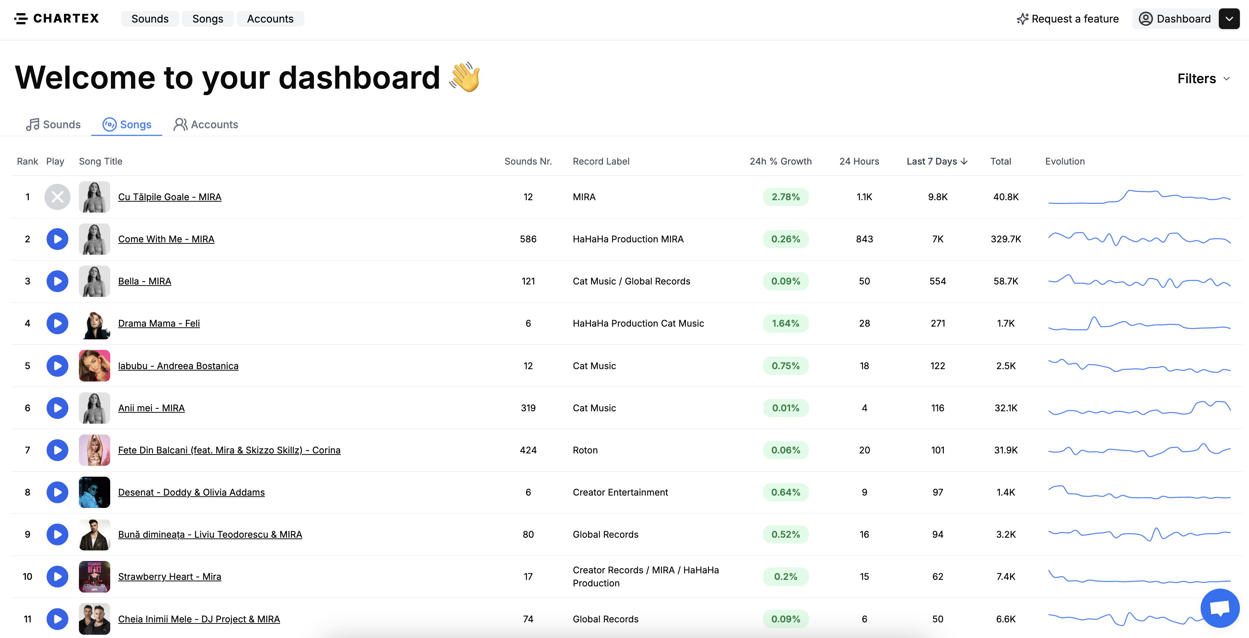Switch to the Songs tab
This screenshot has width=1249, height=638.
pyautogui.click(x=127, y=125)
